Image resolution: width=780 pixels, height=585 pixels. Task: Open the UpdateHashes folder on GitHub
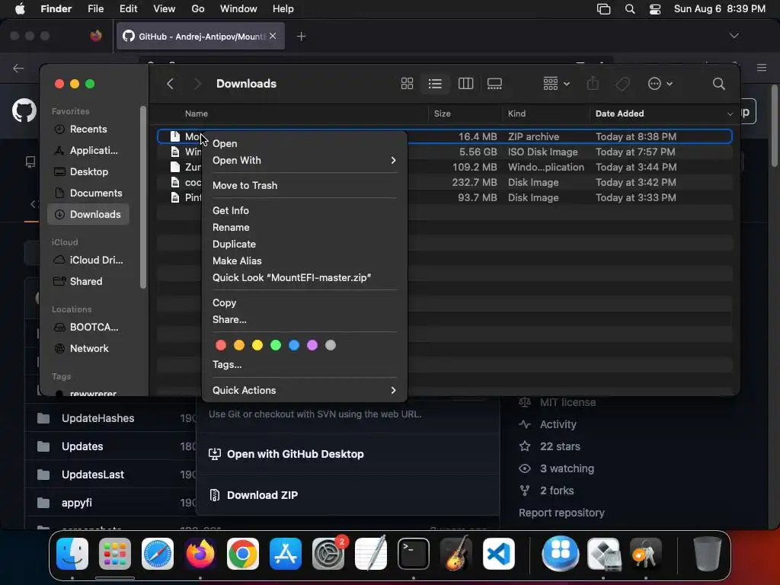tap(97, 418)
